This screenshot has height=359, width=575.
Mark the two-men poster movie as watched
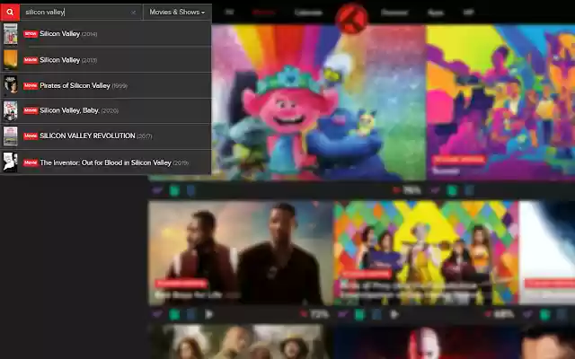pyautogui.click(x=158, y=314)
